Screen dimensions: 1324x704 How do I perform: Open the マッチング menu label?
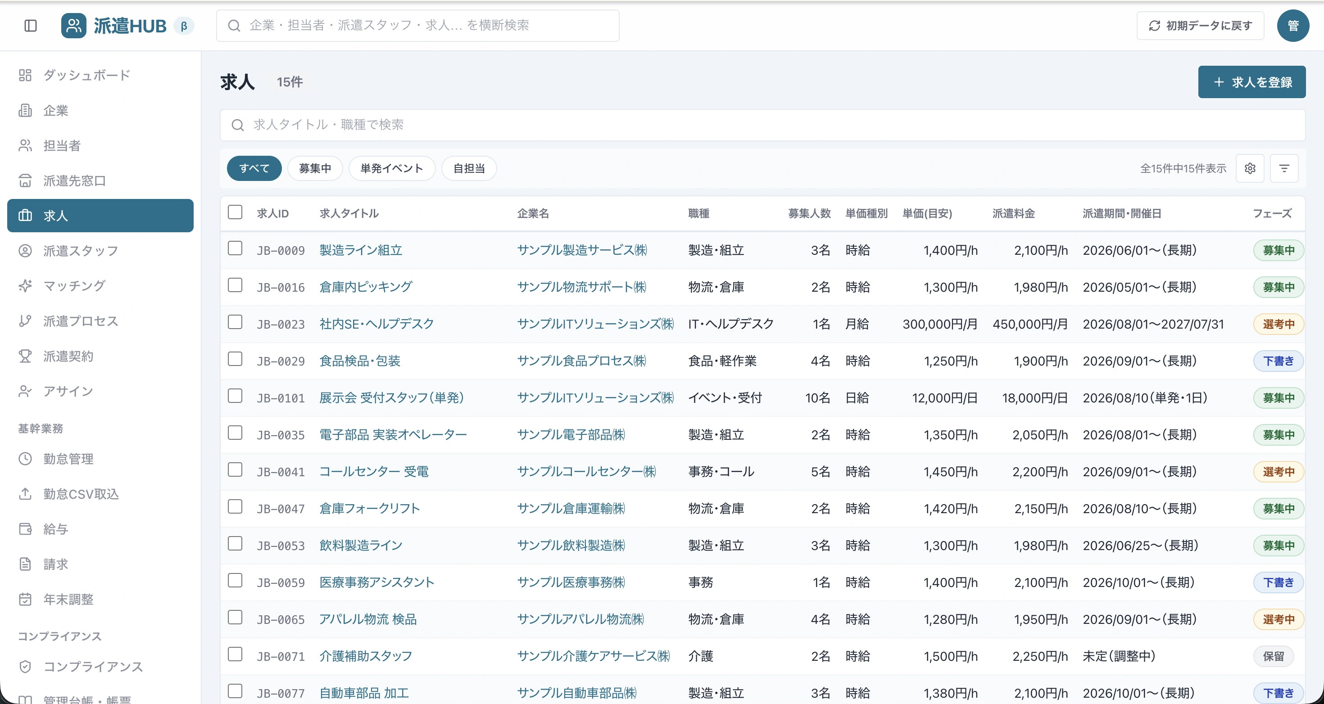pos(74,286)
